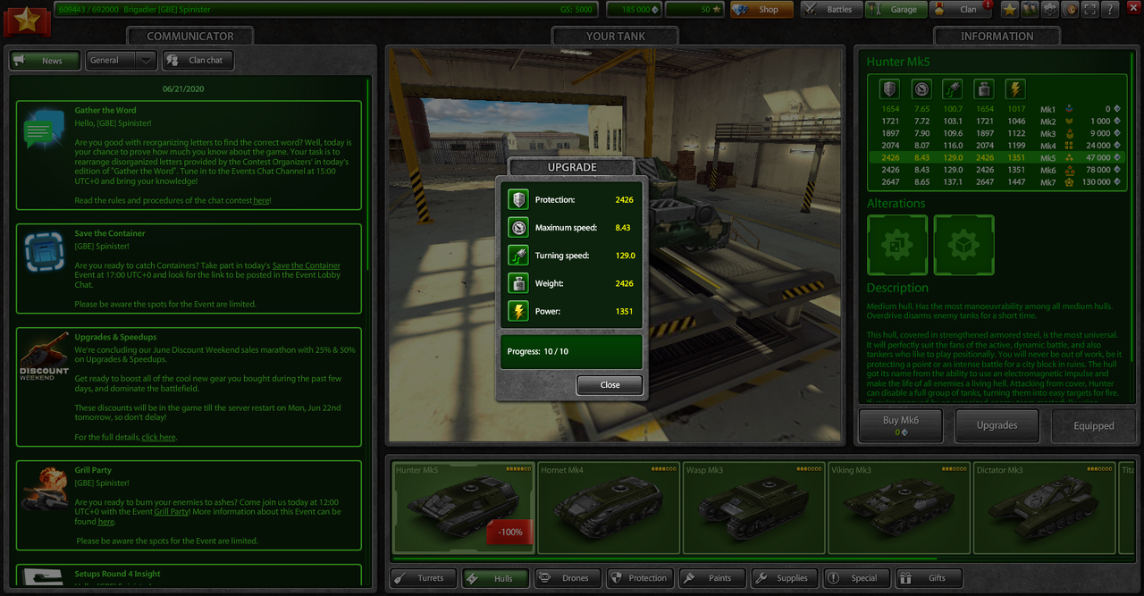Open the General chat channel dropdown
Image resolution: width=1144 pixels, height=596 pixels.
click(122, 60)
